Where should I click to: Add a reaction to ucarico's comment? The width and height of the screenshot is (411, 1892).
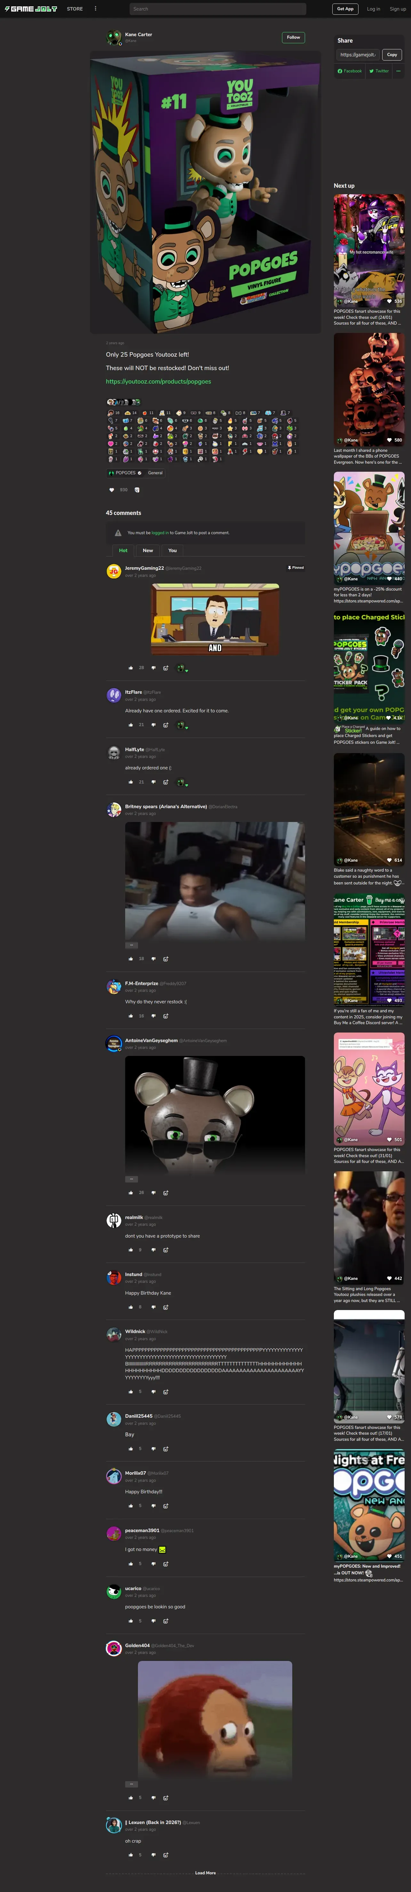point(166,1621)
